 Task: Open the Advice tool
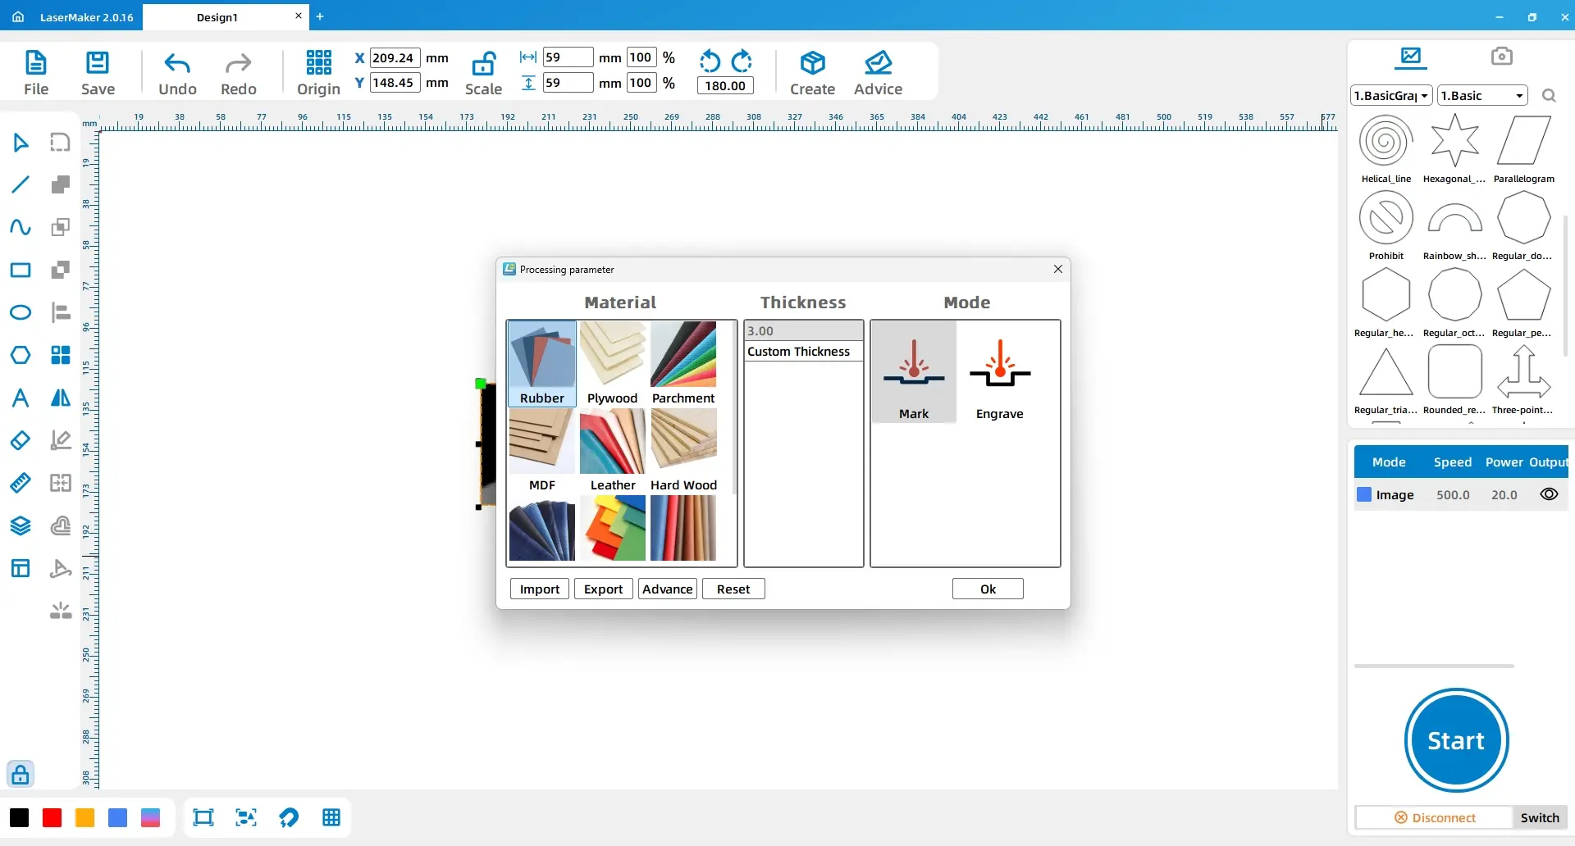tap(878, 72)
